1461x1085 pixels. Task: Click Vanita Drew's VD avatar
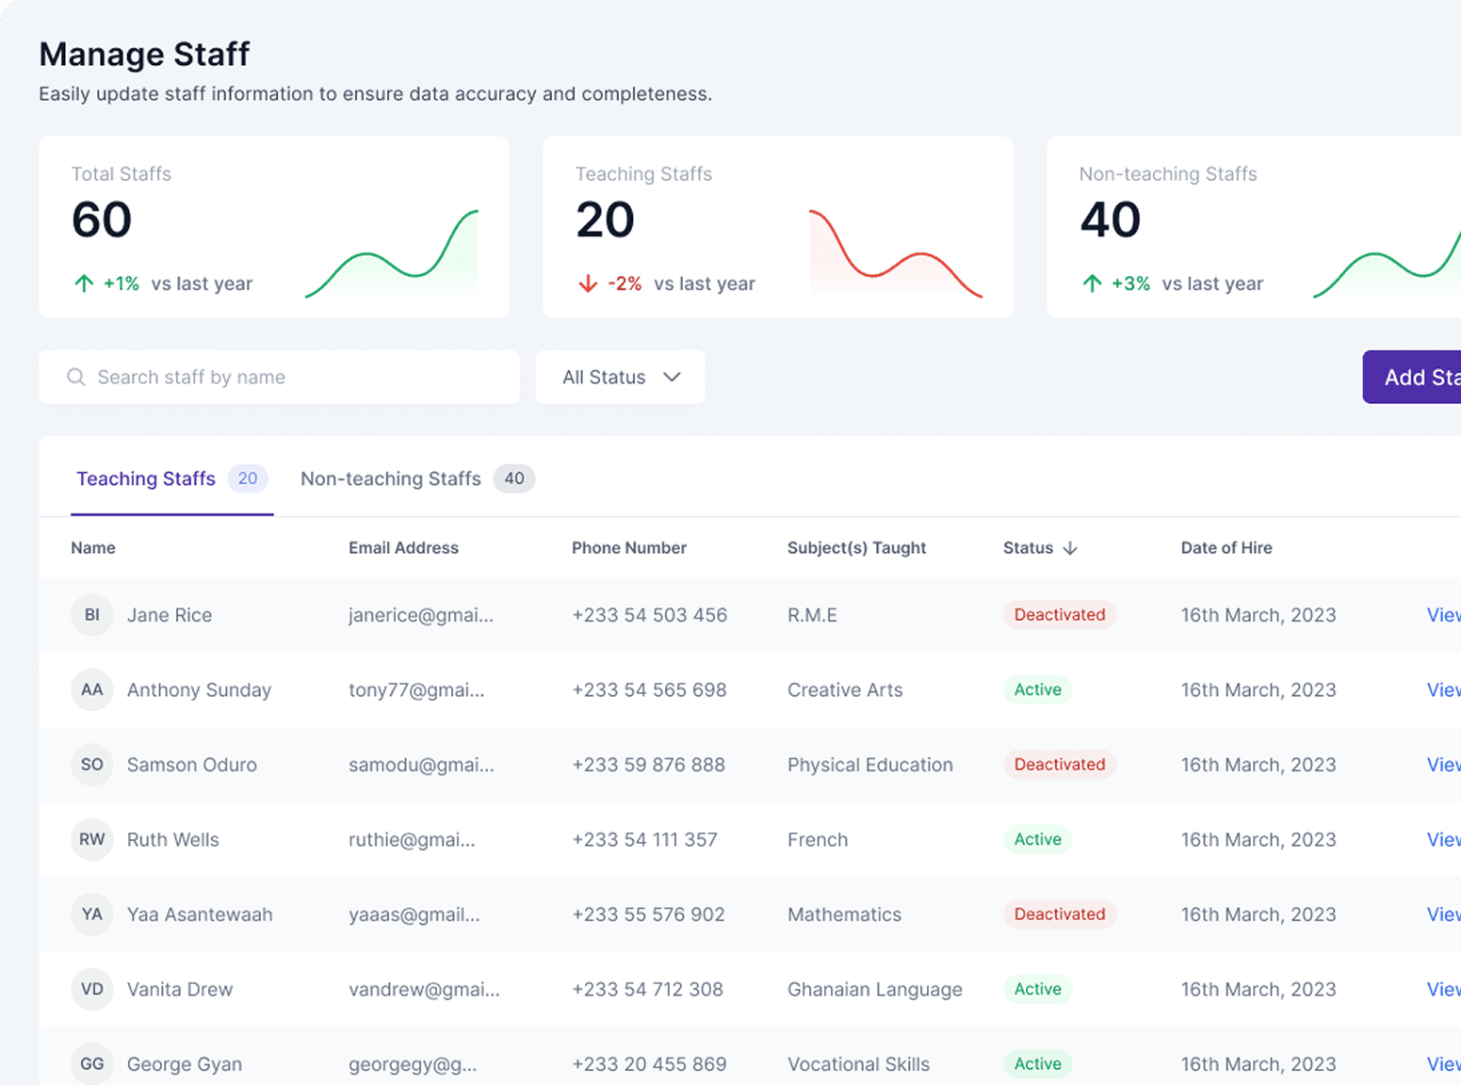(92, 989)
